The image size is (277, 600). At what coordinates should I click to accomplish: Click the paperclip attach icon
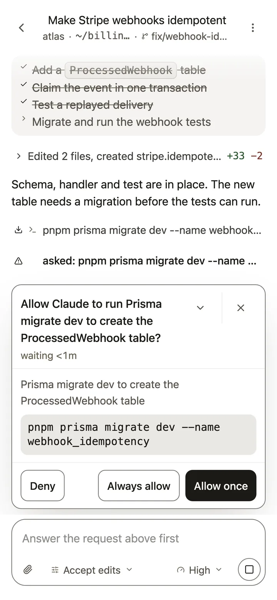28,570
